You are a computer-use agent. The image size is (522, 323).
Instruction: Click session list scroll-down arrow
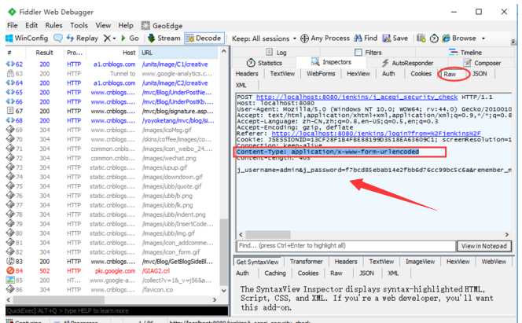tap(224, 290)
